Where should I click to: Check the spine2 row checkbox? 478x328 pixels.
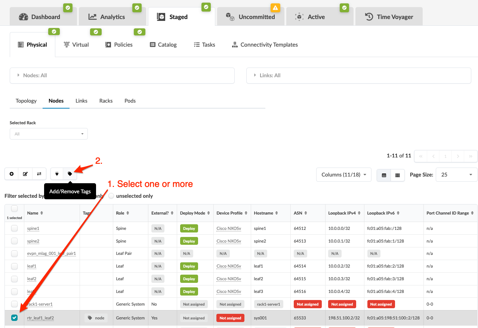click(x=14, y=241)
